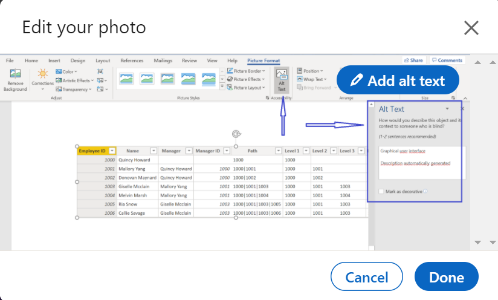Click the name Ria Snow
This screenshot has height=300, width=498.
pyautogui.click(x=128, y=204)
